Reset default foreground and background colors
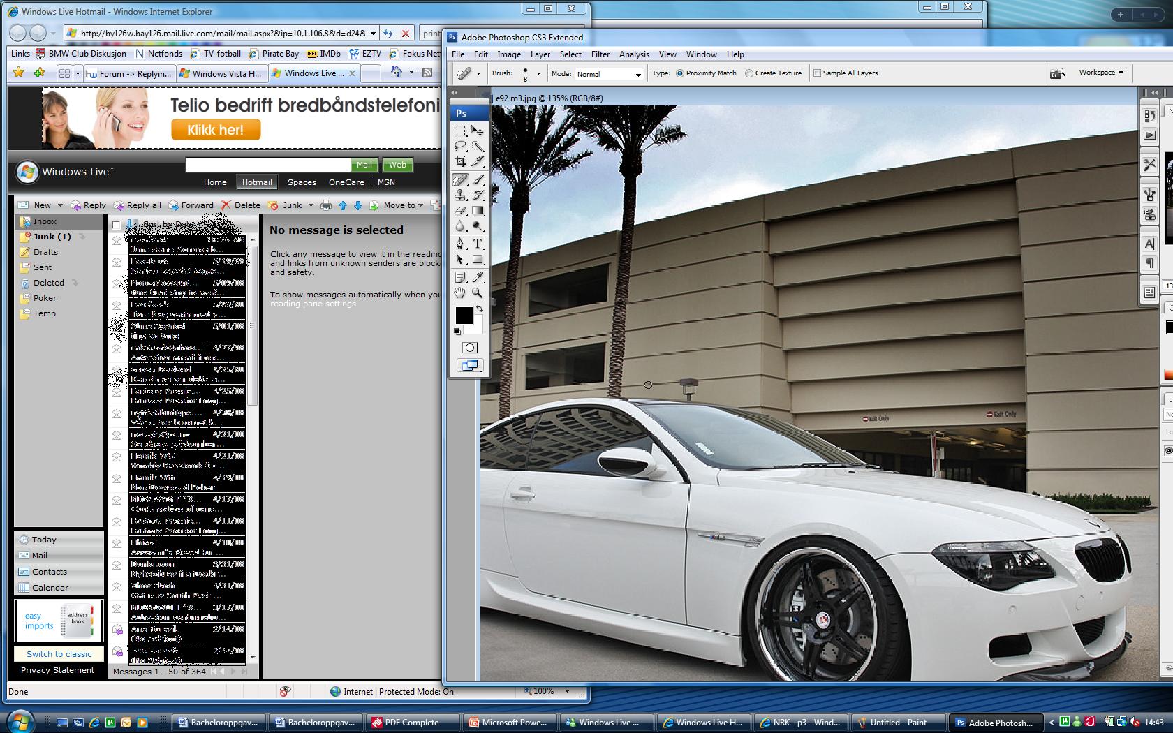This screenshot has height=733, width=1173. [457, 332]
